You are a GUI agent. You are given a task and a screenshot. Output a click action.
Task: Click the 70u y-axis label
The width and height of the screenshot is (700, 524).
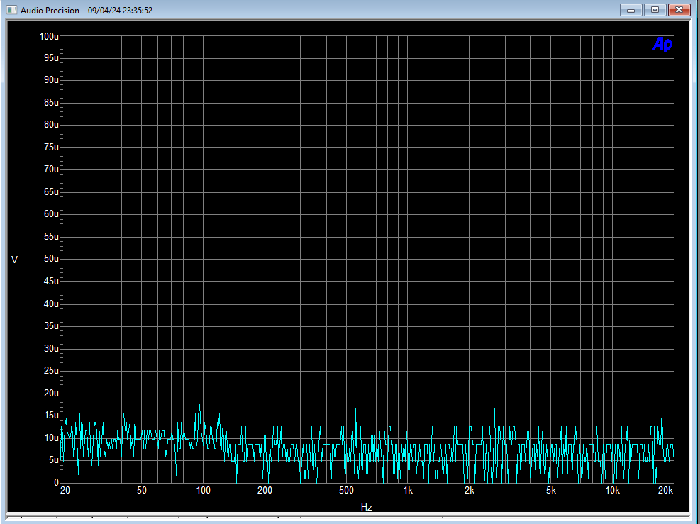point(51,169)
